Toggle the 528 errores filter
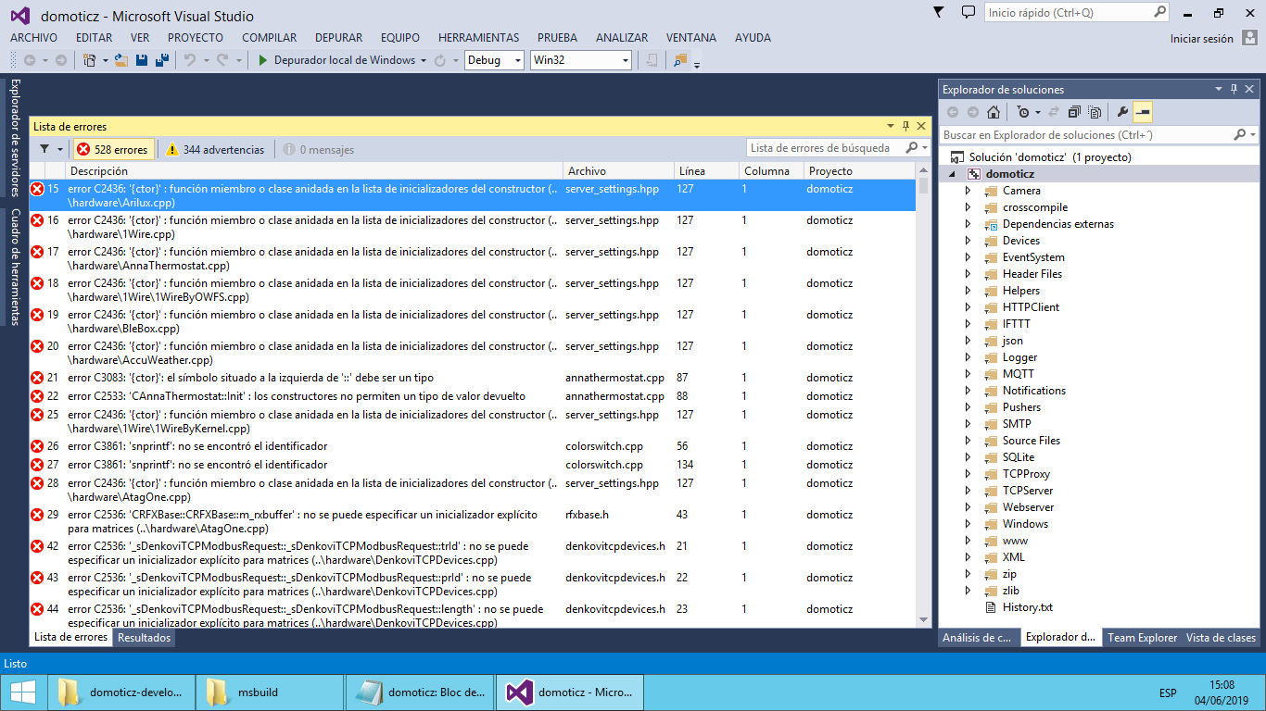Screen dimensions: 1266x711 [x=112, y=149]
